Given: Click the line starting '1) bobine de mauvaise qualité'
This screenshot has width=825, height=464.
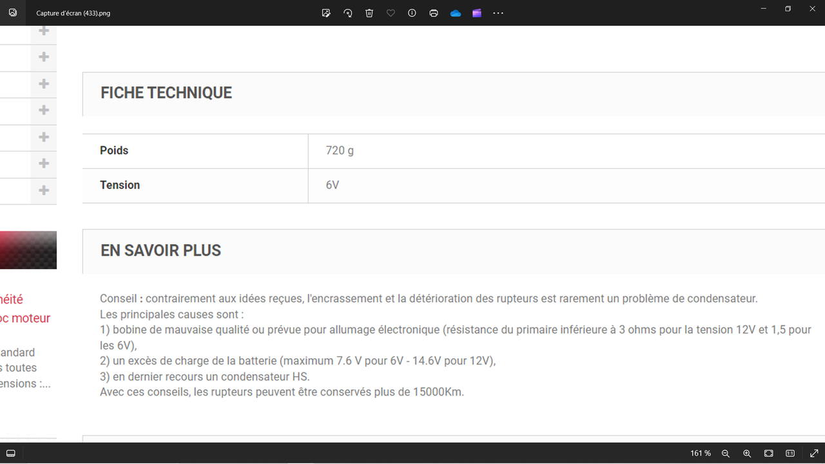Looking at the screenshot, I should pyautogui.click(x=456, y=330).
